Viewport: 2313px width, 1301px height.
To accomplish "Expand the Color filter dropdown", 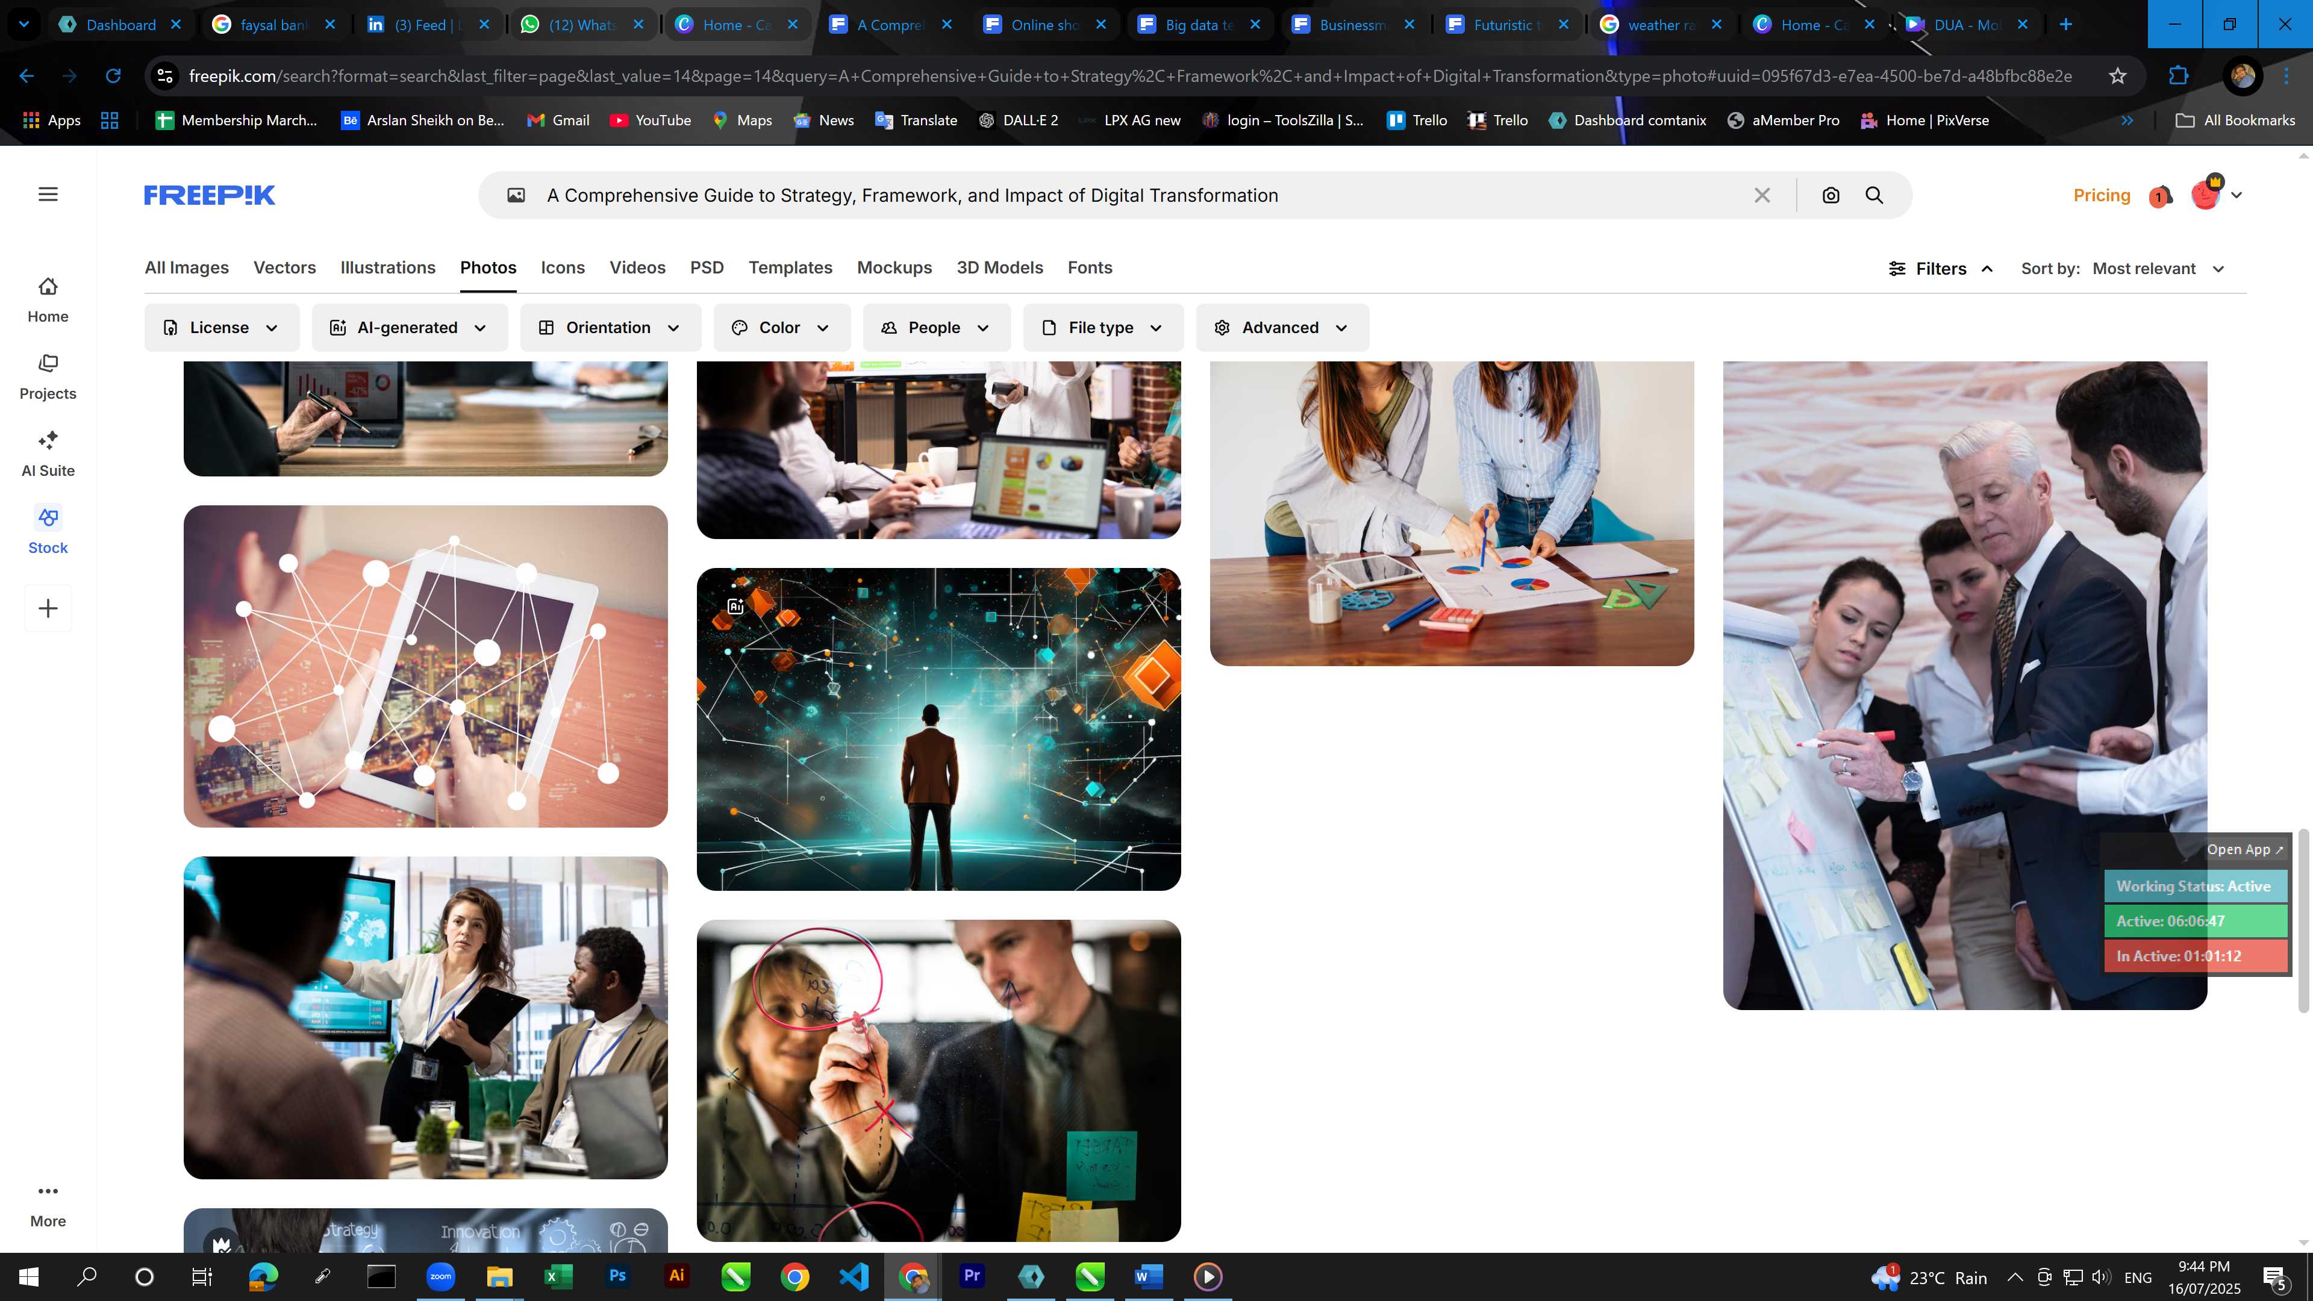I will pos(781,328).
